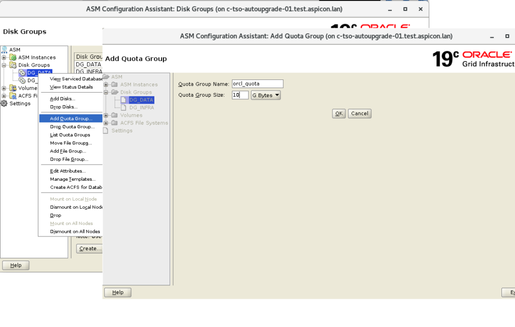515x327 pixels.
Task: Choose Create ACFS for Database menu entry
Action: coord(71,187)
